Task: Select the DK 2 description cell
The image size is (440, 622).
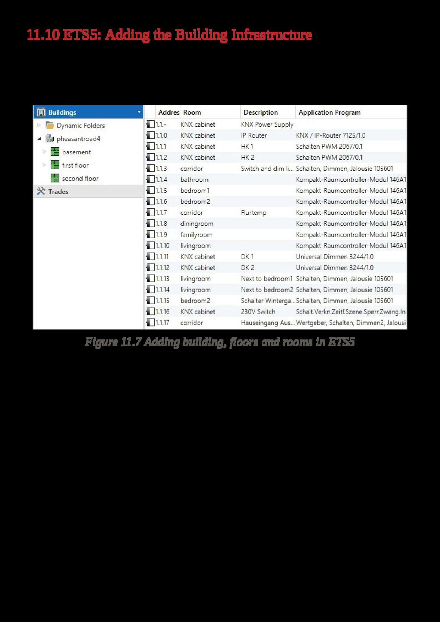Action: point(247,268)
